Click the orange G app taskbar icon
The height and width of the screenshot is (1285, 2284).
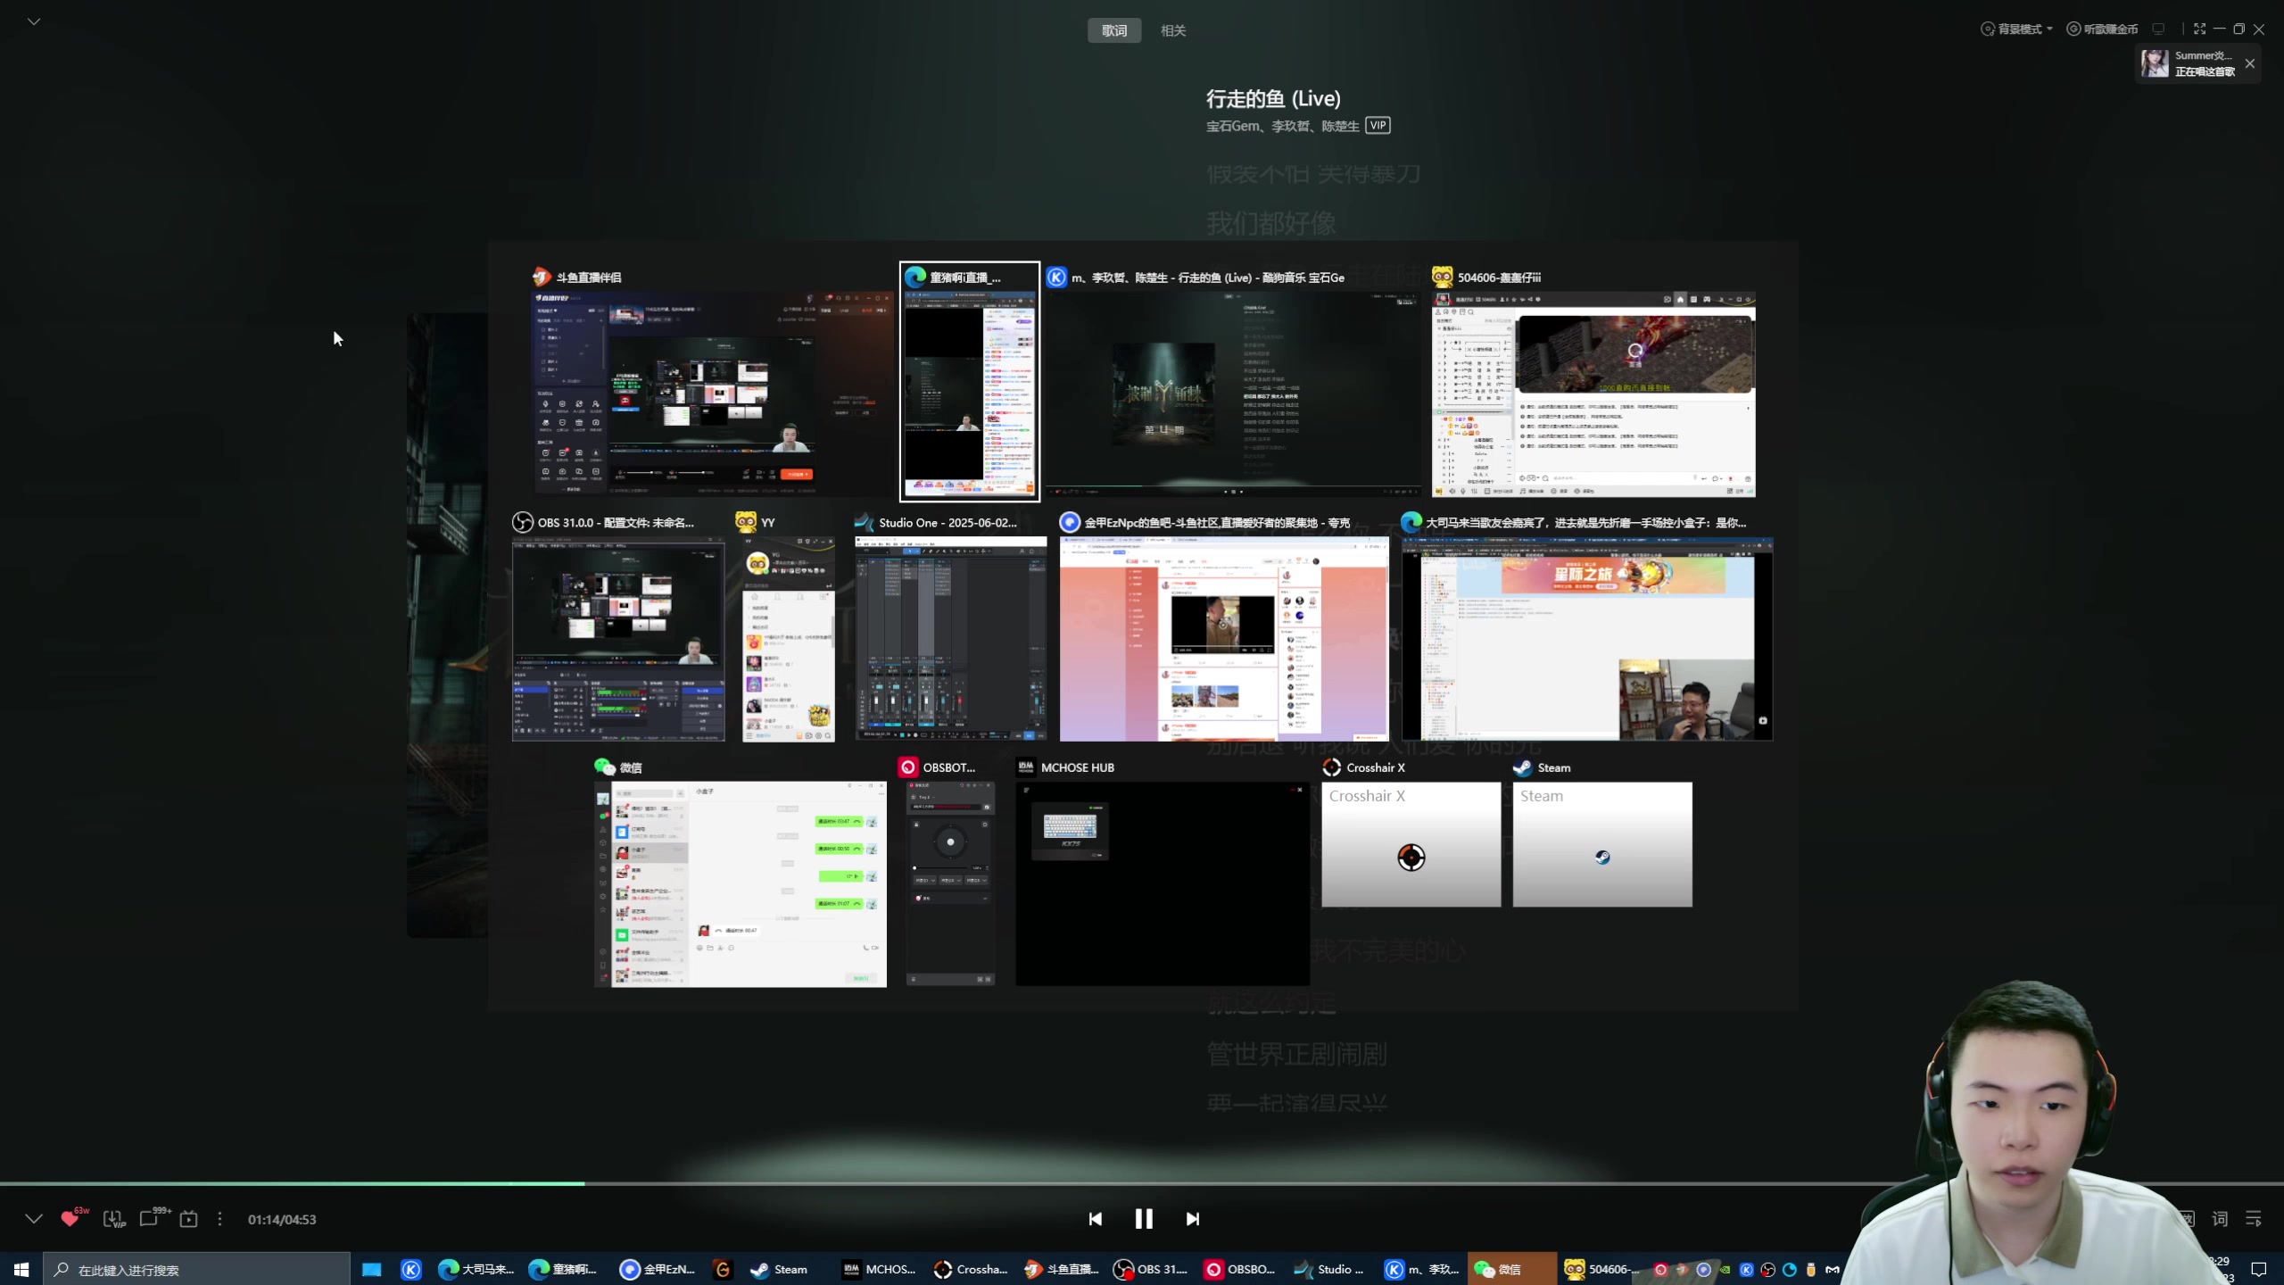(x=723, y=1269)
